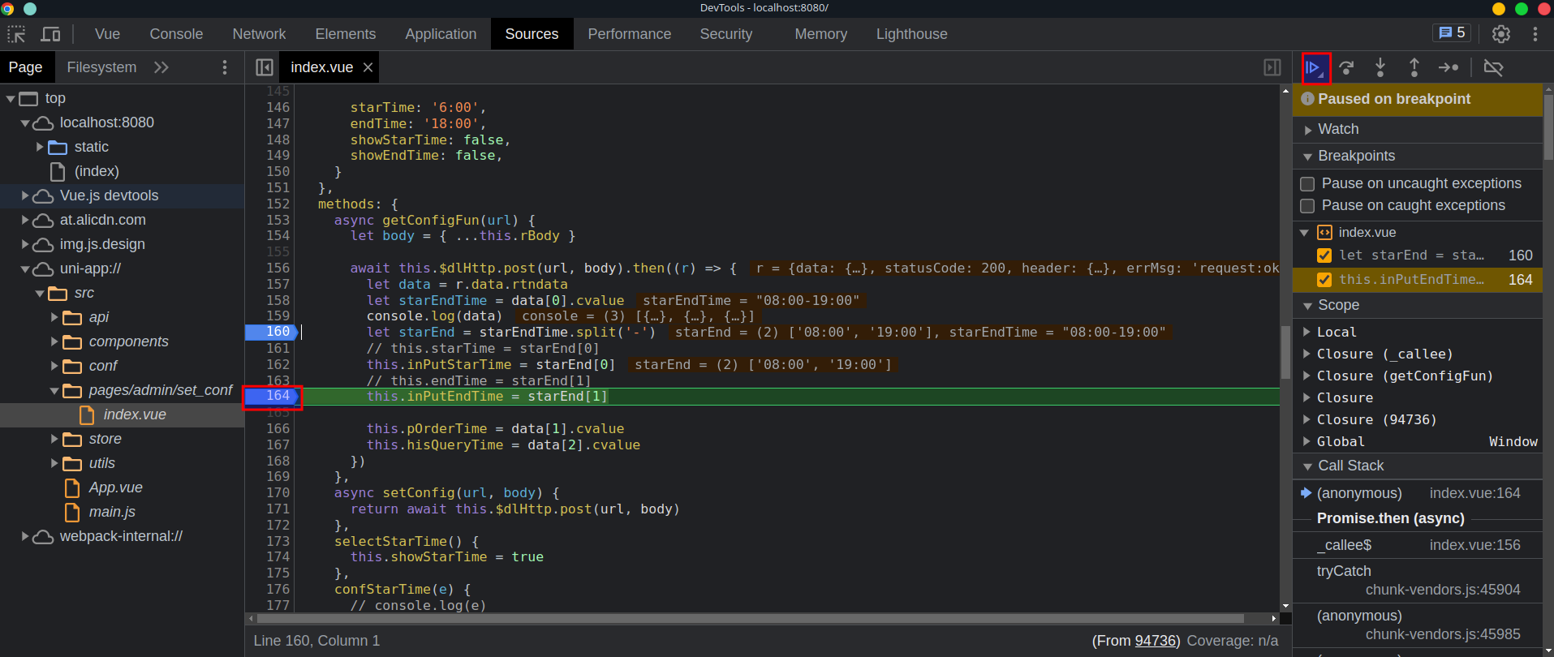
Task: Click the Step arrow icon in debugger toolbar
Action: pos(1449,68)
